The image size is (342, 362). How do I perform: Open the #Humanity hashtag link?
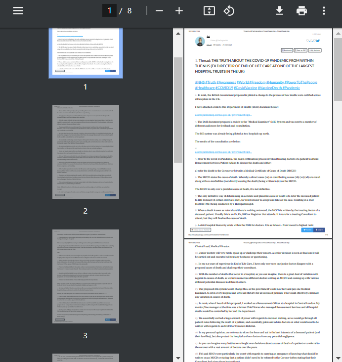(275, 82)
